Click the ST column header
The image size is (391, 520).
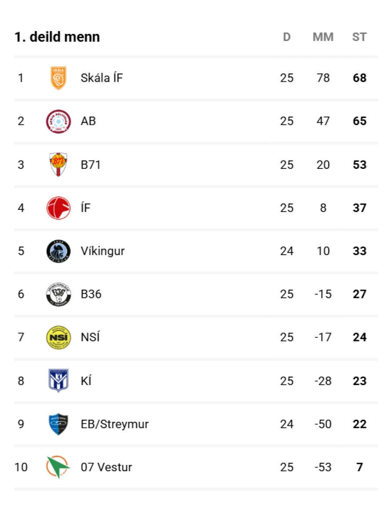[359, 37]
